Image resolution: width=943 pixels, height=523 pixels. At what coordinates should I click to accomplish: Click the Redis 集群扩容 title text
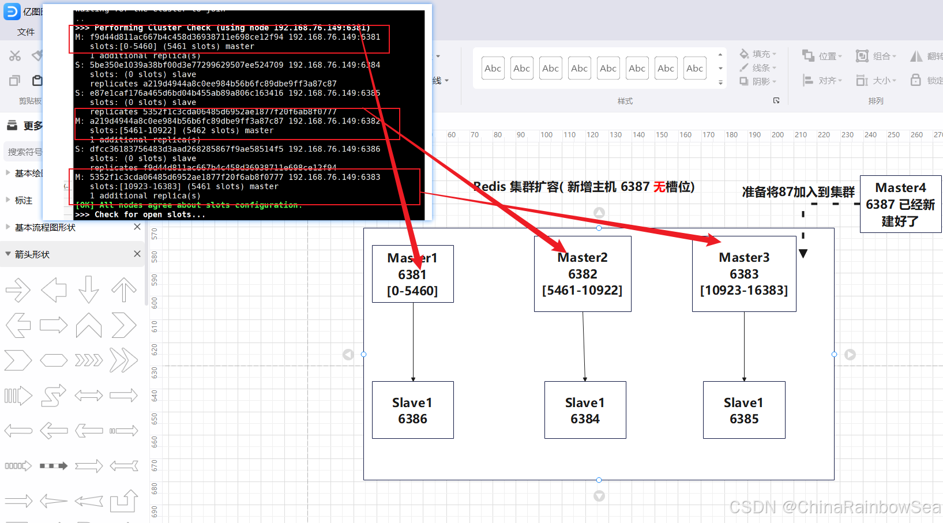(584, 187)
